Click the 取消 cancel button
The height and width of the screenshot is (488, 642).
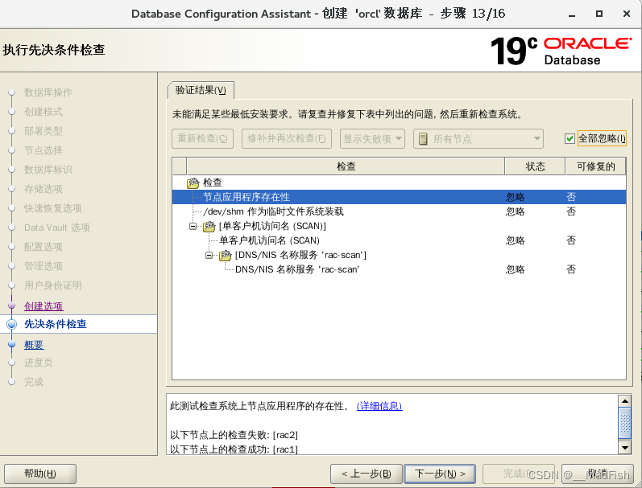point(598,474)
